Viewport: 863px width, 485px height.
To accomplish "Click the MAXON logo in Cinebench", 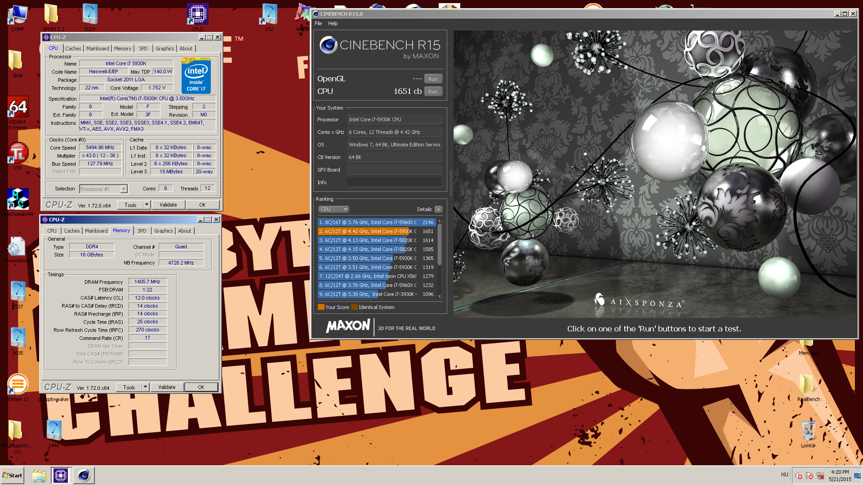I will [x=348, y=326].
